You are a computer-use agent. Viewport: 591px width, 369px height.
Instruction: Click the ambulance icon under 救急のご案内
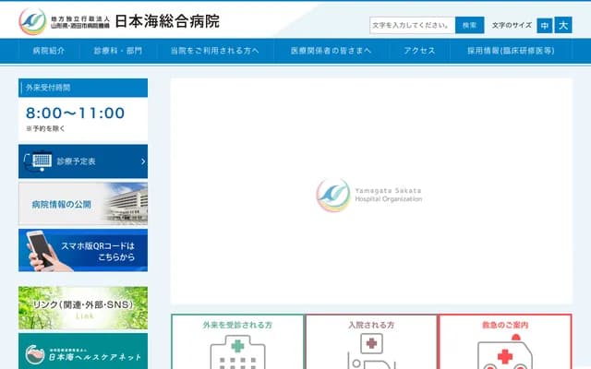504,354
